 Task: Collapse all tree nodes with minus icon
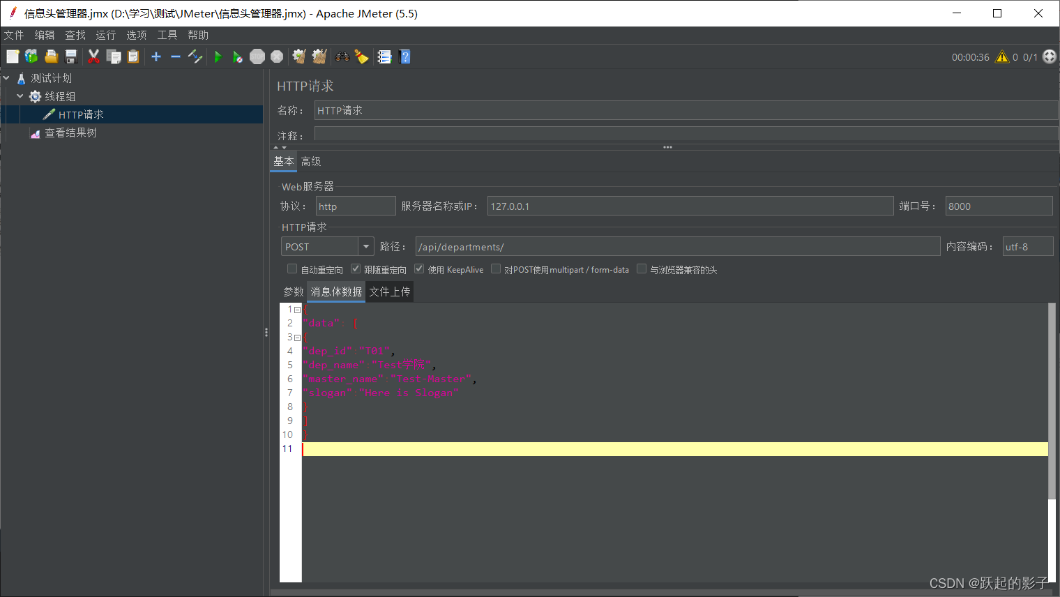(176, 56)
